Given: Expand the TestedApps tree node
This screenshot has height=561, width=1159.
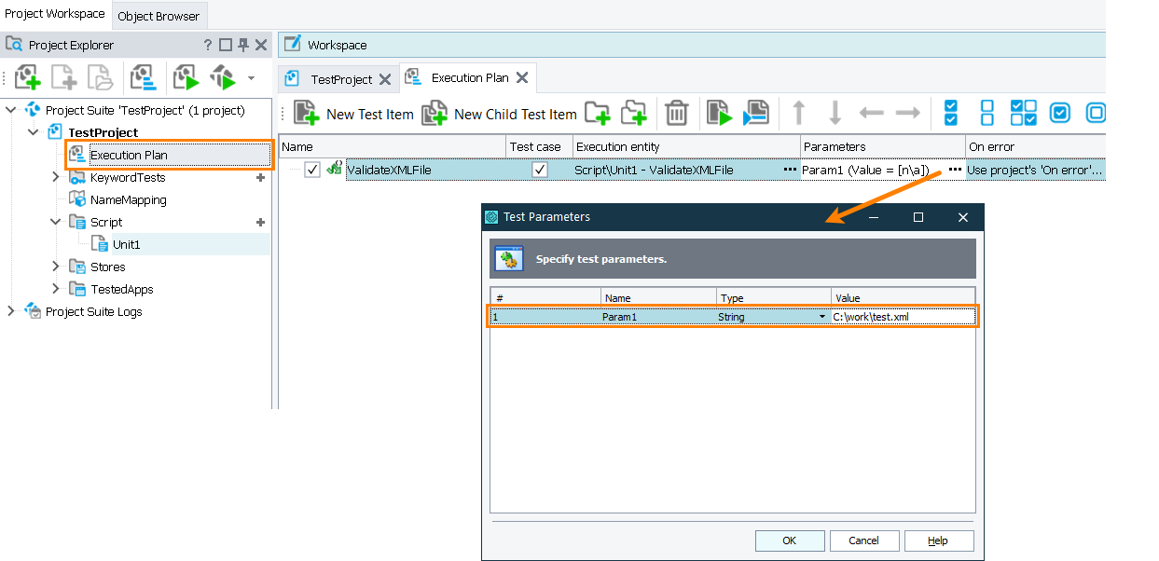Looking at the screenshot, I should (56, 289).
